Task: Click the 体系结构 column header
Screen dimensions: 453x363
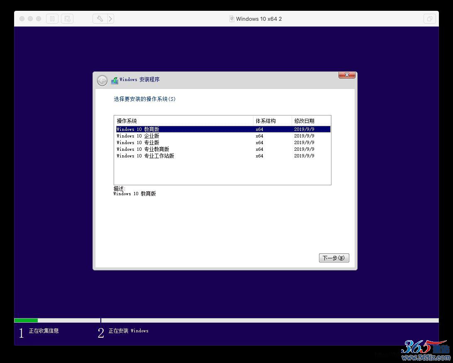Action: coord(273,121)
